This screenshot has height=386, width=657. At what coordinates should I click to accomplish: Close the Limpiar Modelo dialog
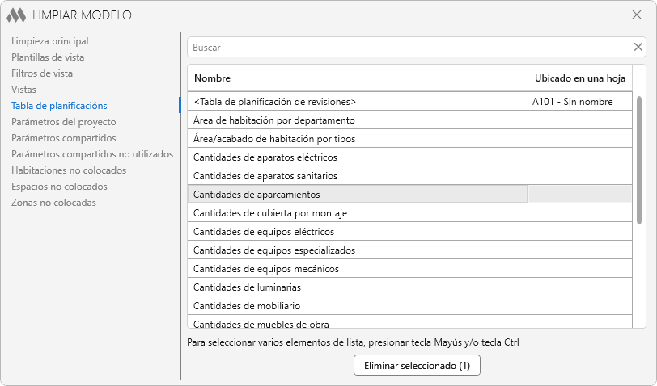(636, 15)
